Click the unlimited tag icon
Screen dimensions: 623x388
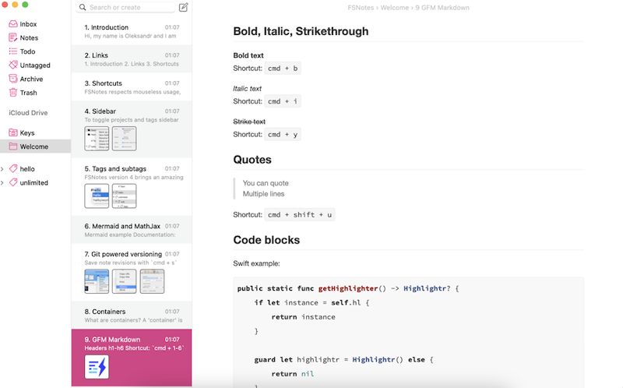pyautogui.click(x=13, y=182)
